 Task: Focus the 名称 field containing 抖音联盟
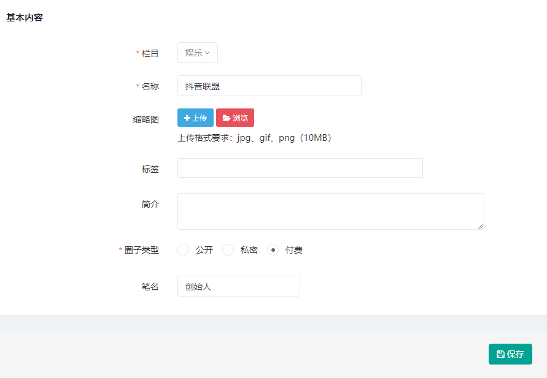click(269, 86)
